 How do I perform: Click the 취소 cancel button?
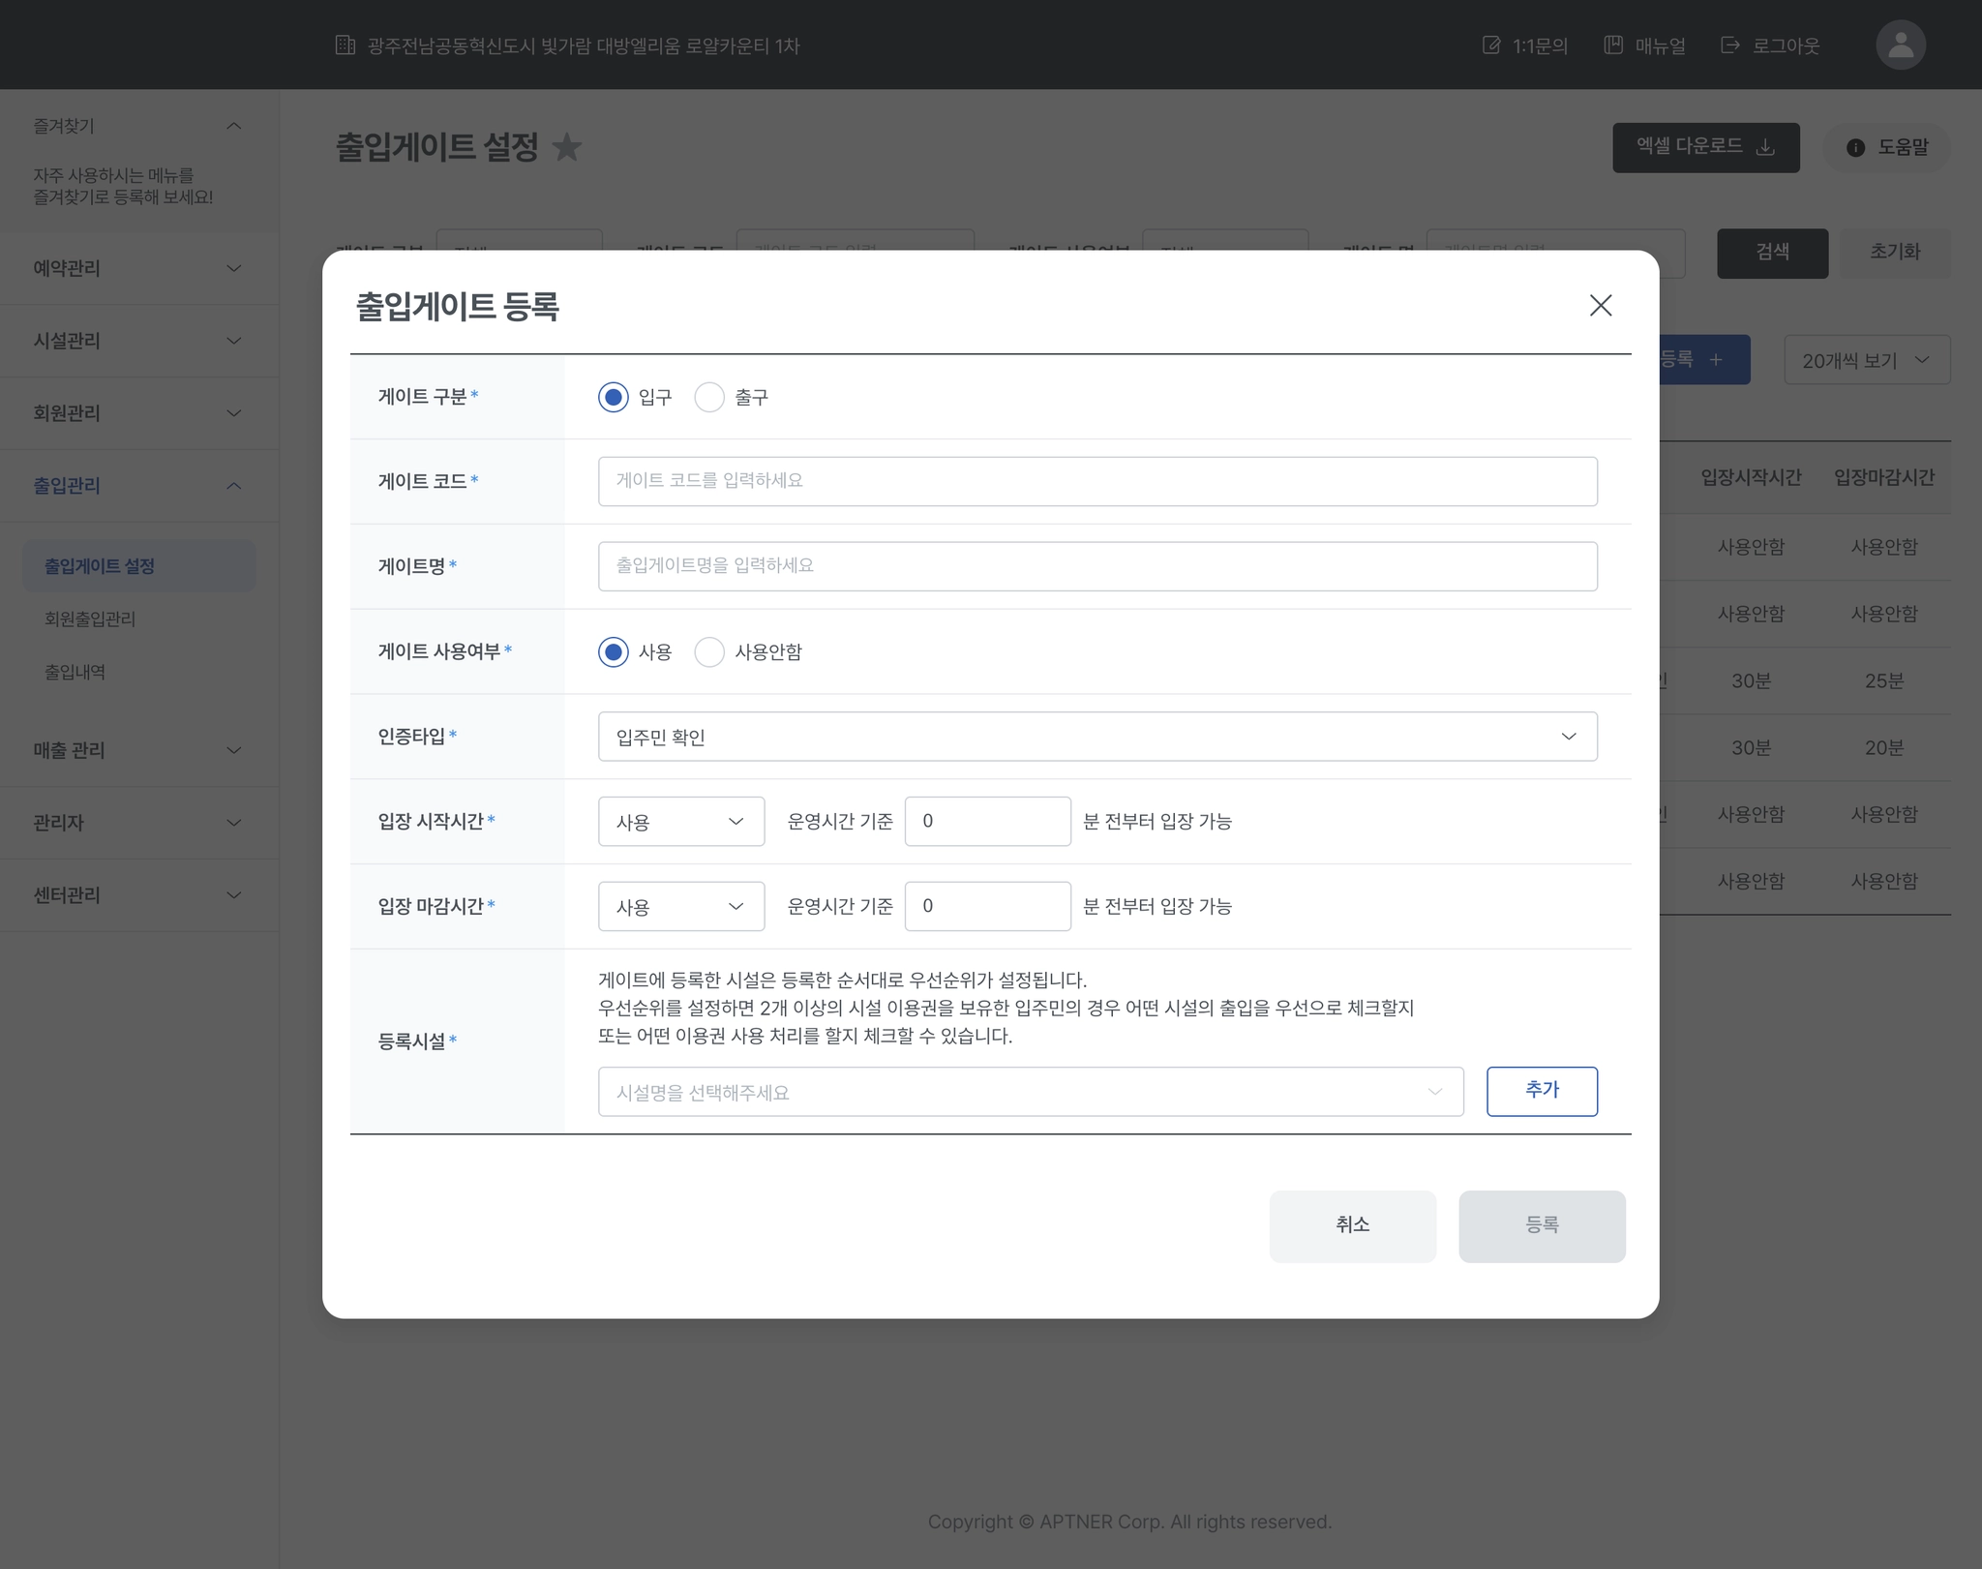coord(1352,1225)
